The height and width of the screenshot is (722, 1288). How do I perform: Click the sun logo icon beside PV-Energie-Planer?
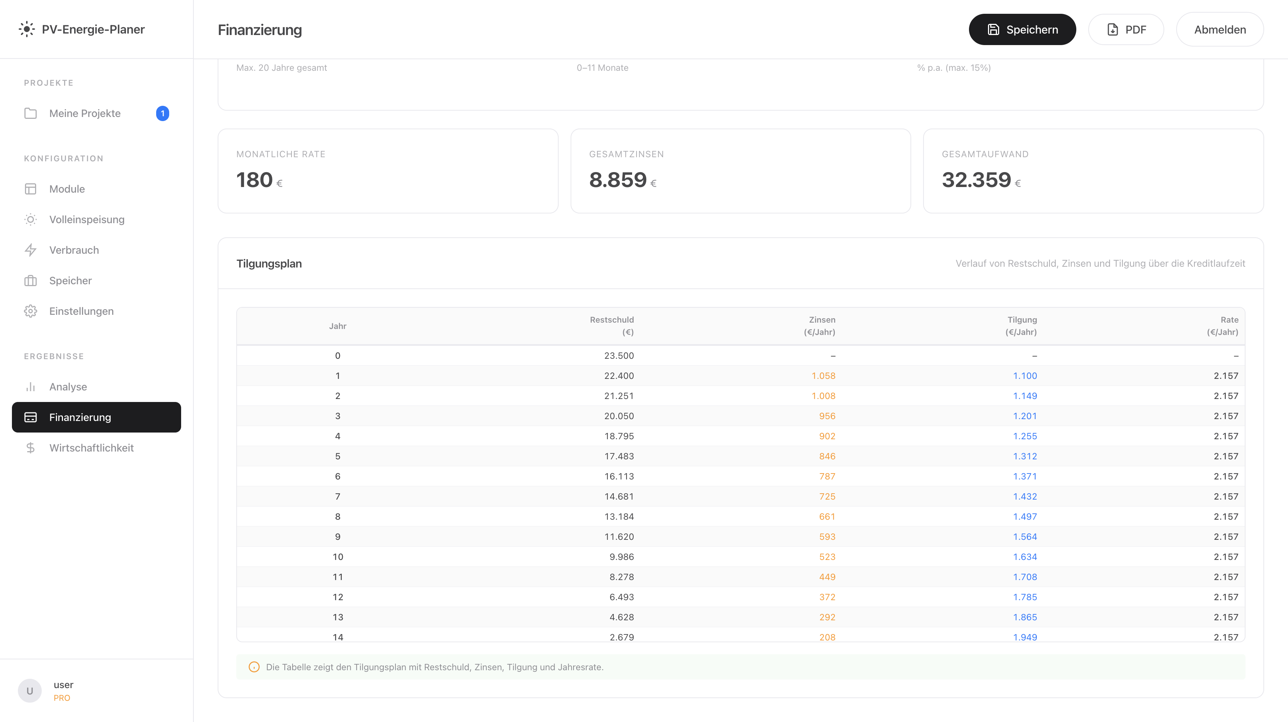pyautogui.click(x=26, y=29)
